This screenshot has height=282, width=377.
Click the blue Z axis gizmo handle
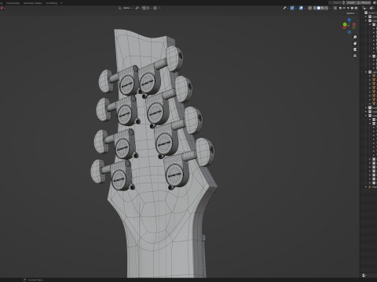coord(350,20)
